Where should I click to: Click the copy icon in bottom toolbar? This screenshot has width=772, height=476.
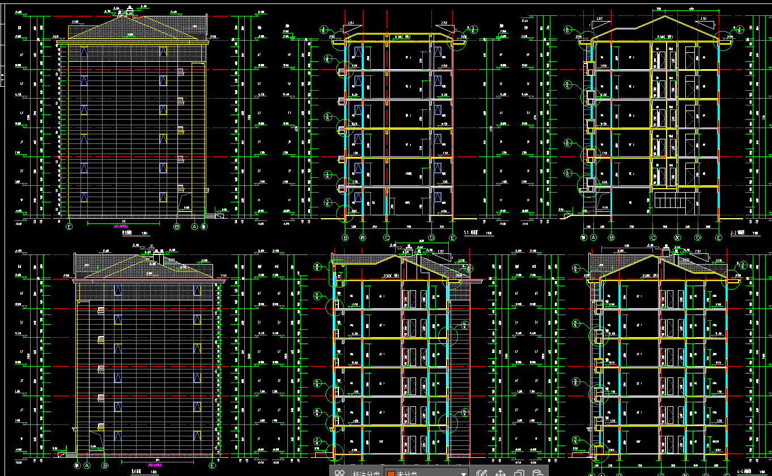(x=519, y=473)
